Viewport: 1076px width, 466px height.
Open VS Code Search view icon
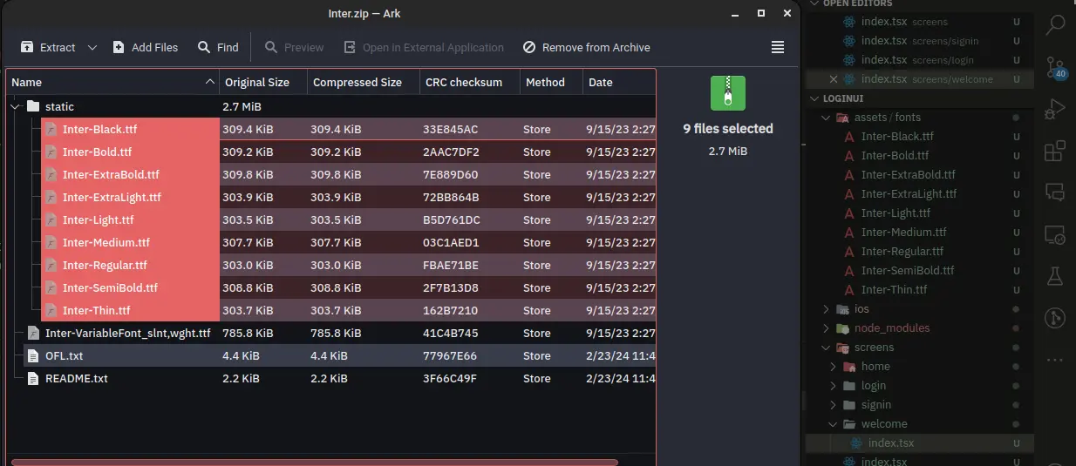click(1055, 25)
